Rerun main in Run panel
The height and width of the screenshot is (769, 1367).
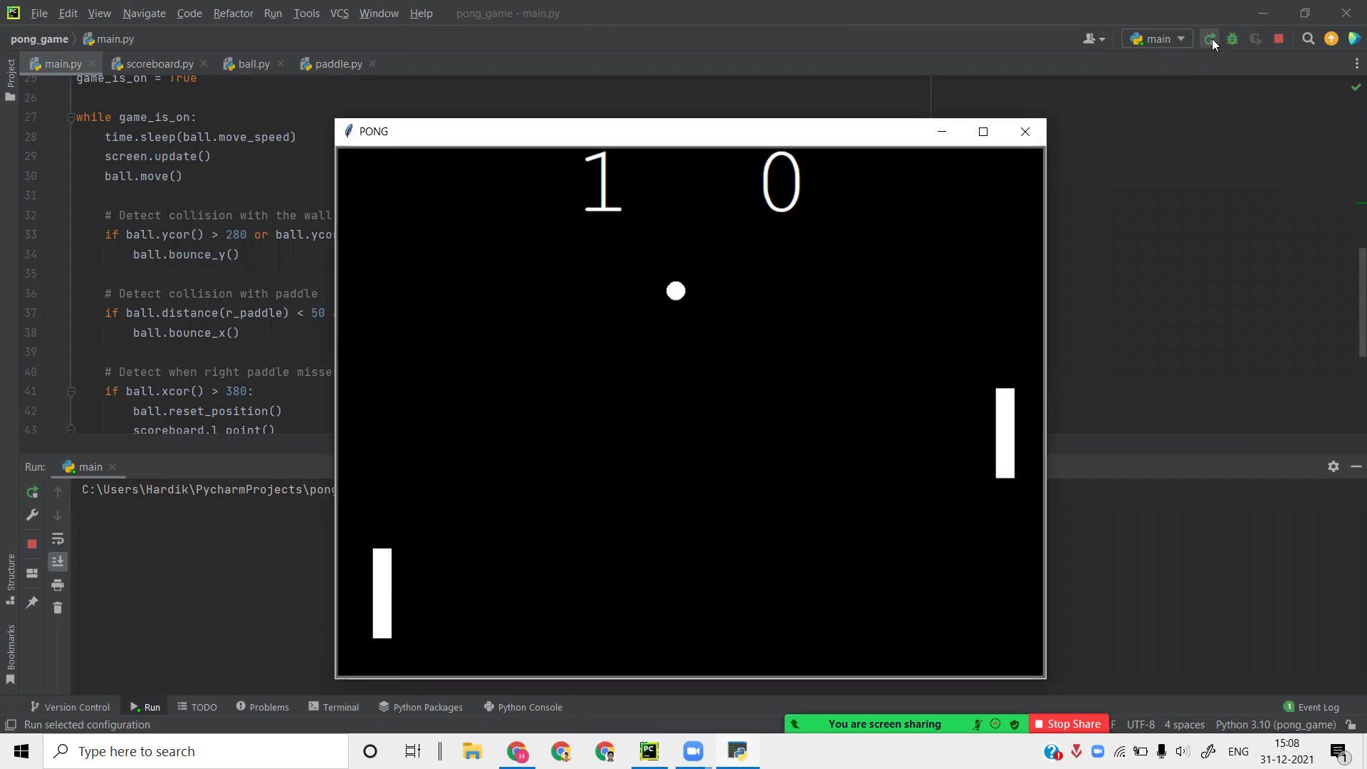(x=32, y=492)
